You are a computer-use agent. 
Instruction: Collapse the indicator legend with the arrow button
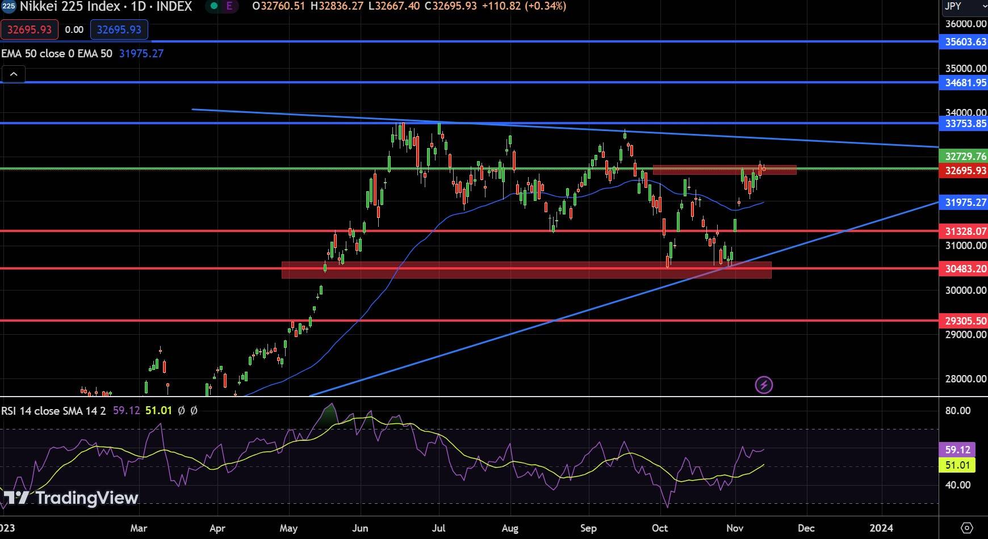click(14, 74)
